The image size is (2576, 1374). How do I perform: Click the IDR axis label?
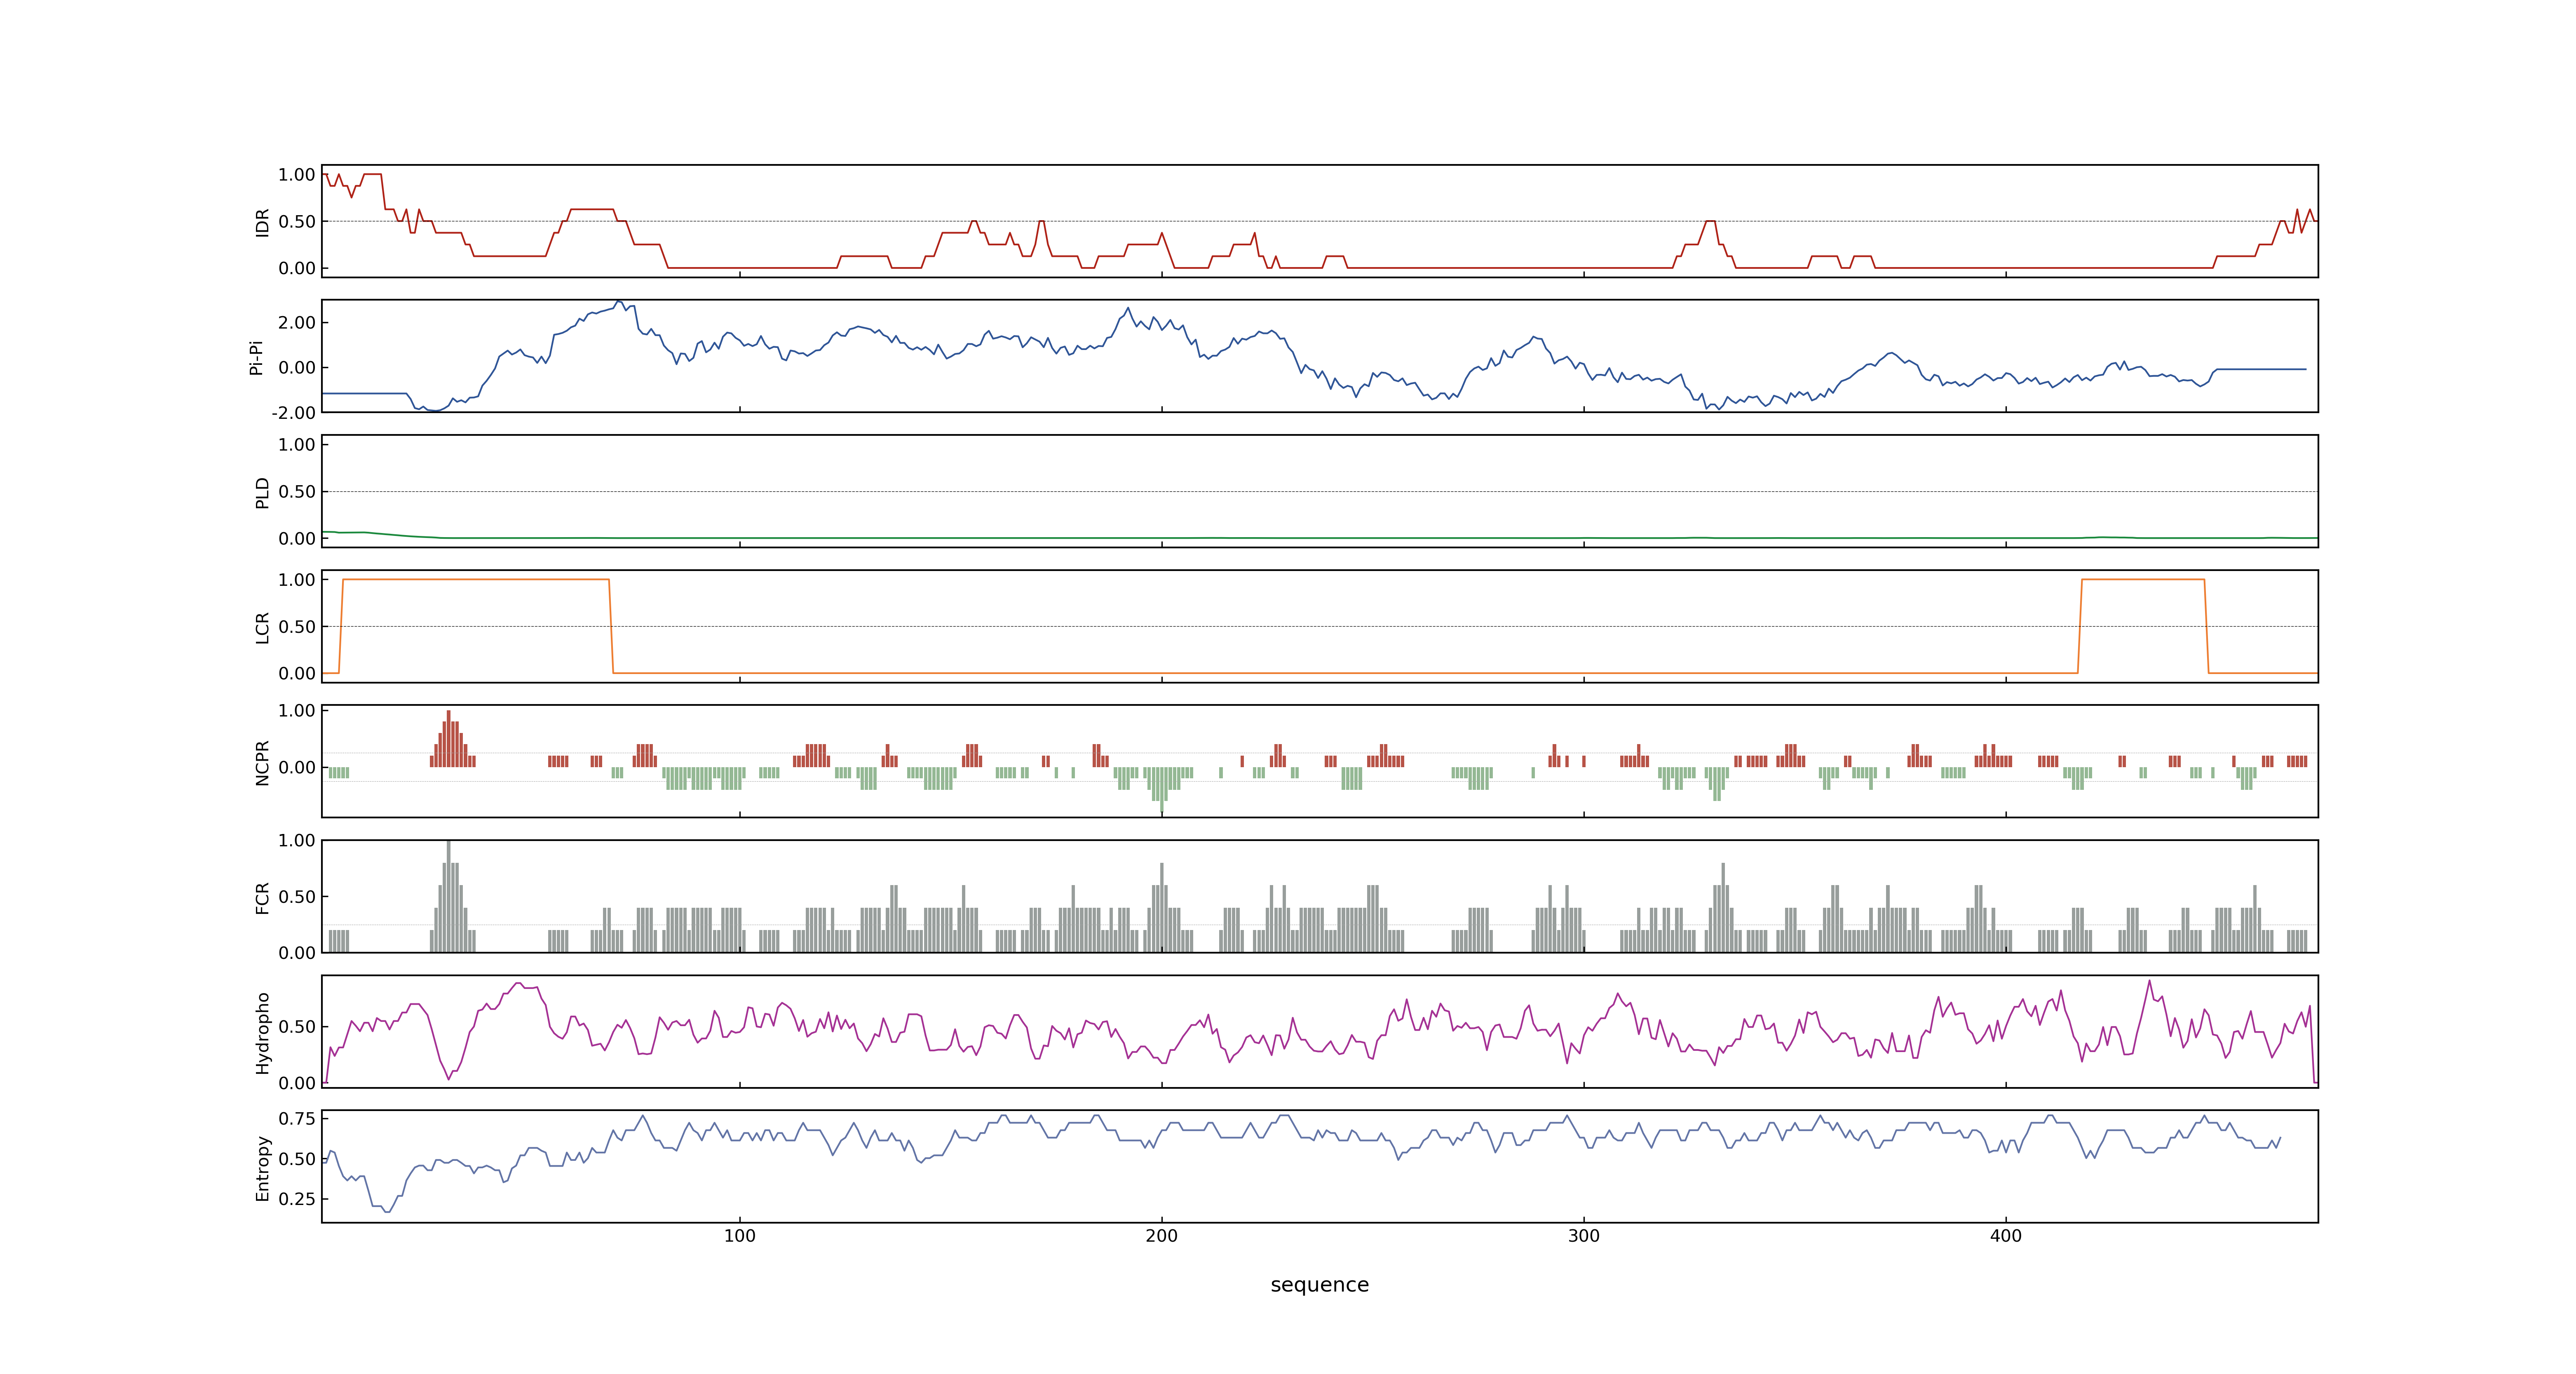point(262,222)
